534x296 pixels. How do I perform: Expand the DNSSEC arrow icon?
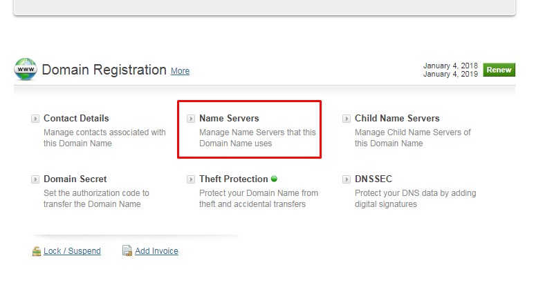point(347,179)
